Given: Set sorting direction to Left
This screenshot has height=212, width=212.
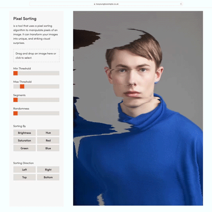Looking at the screenshot, I should (24, 170).
